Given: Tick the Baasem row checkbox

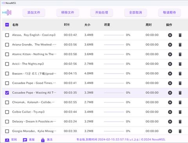Looking at the screenshot, I should click(7, 73).
